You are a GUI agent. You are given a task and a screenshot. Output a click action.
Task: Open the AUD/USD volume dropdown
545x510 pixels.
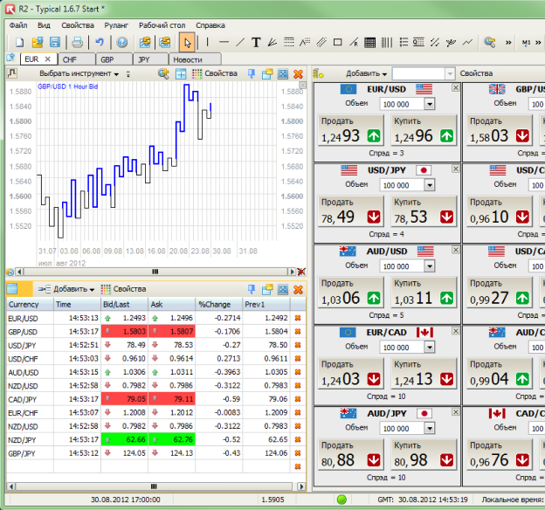430,266
